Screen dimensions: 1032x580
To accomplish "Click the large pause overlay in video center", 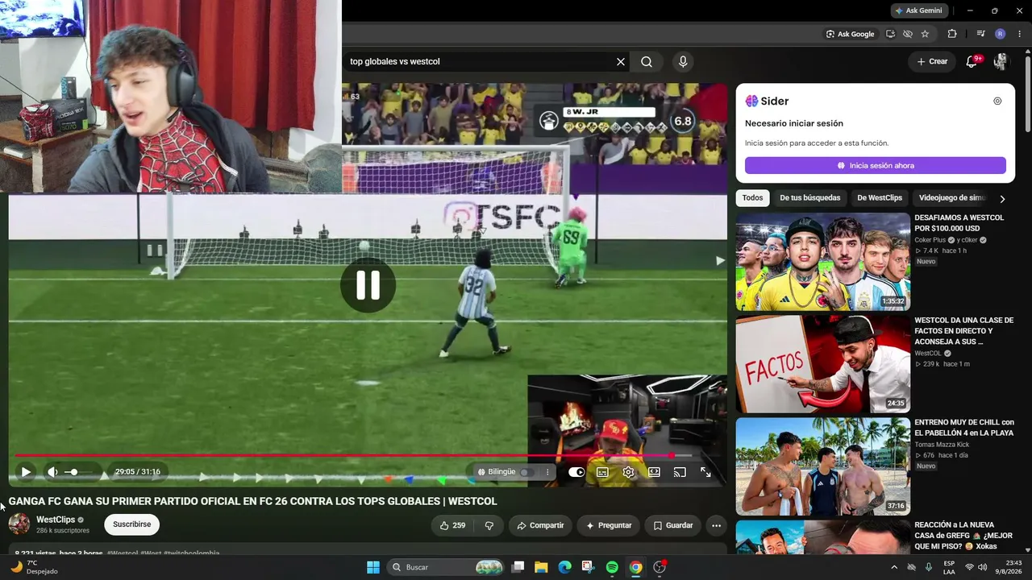I will point(368,285).
